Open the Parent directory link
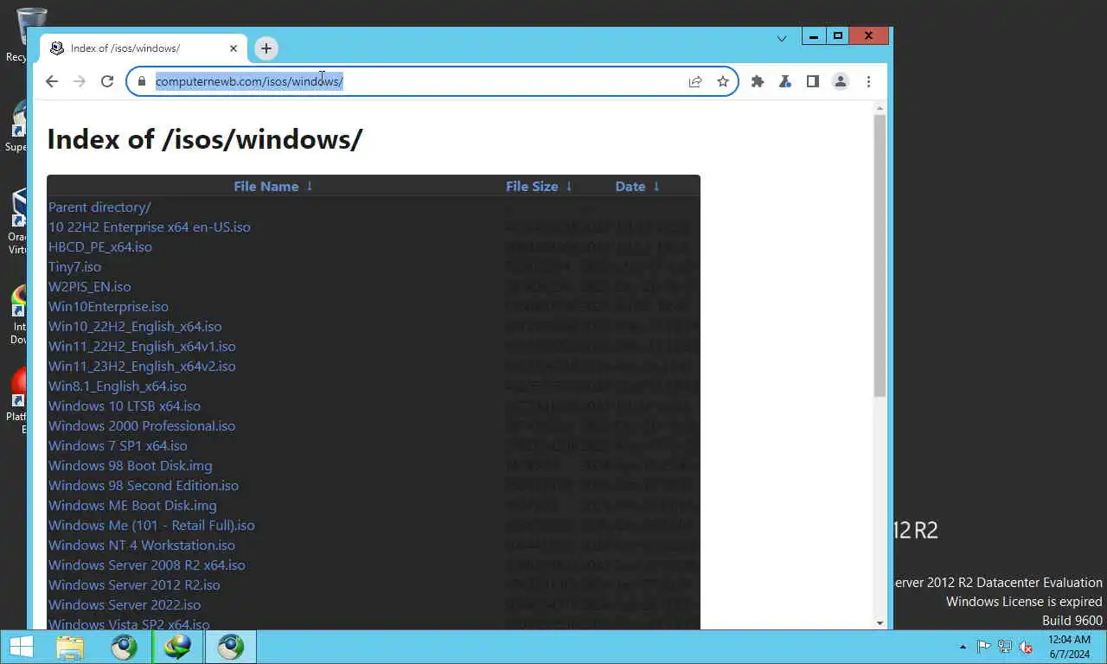 click(x=99, y=207)
